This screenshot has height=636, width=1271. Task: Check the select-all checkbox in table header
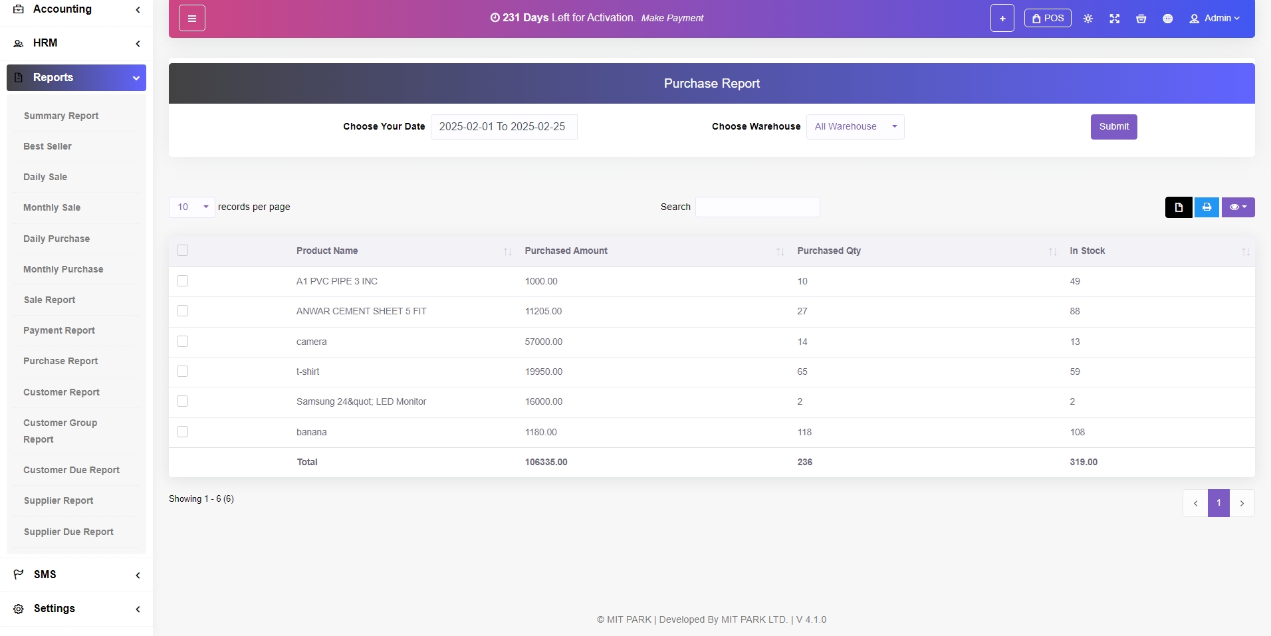[183, 251]
